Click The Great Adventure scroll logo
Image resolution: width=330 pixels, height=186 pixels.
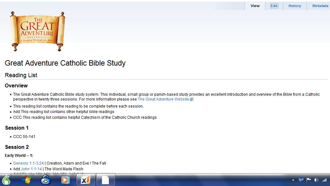(x=38, y=31)
